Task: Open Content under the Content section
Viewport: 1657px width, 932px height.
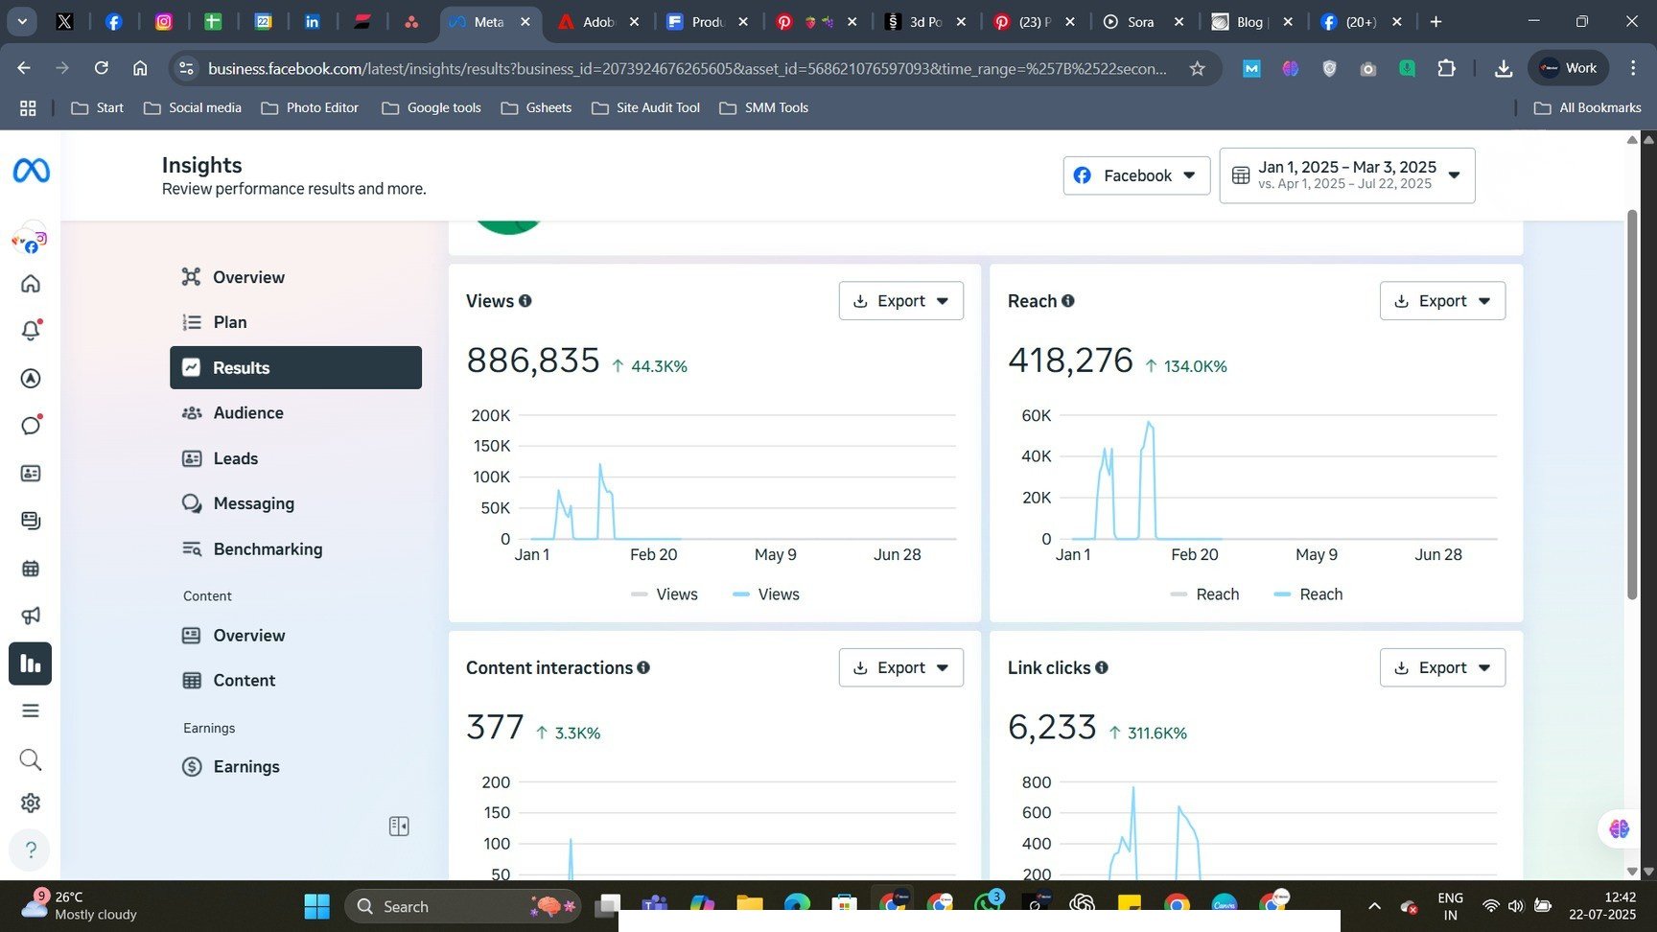Action: [295, 680]
